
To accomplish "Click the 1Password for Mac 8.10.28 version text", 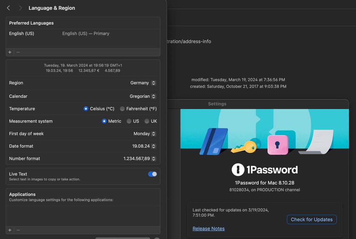I will tap(264, 183).
